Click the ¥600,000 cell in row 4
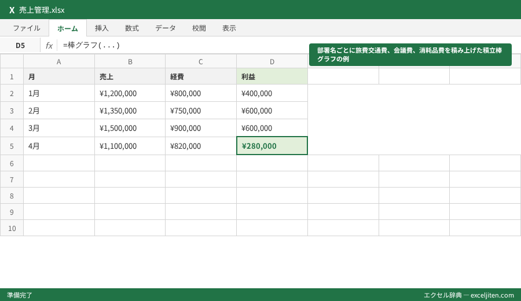Viewport: 521px width, 301px height. [272, 128]
